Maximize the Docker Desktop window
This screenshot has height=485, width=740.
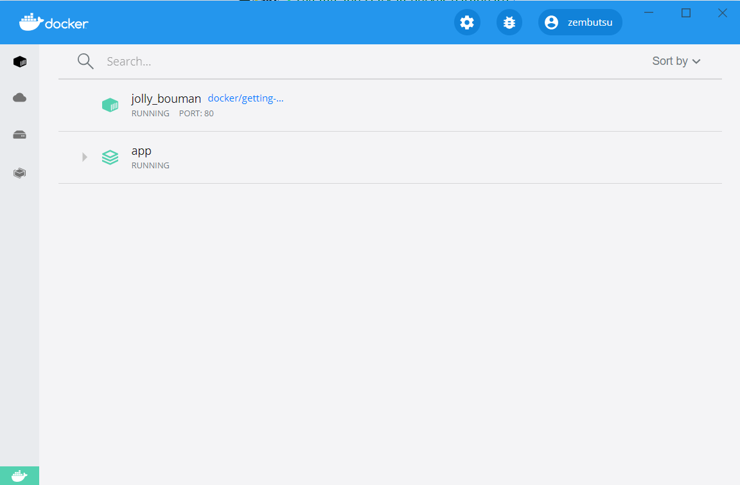tap(686, 13)
